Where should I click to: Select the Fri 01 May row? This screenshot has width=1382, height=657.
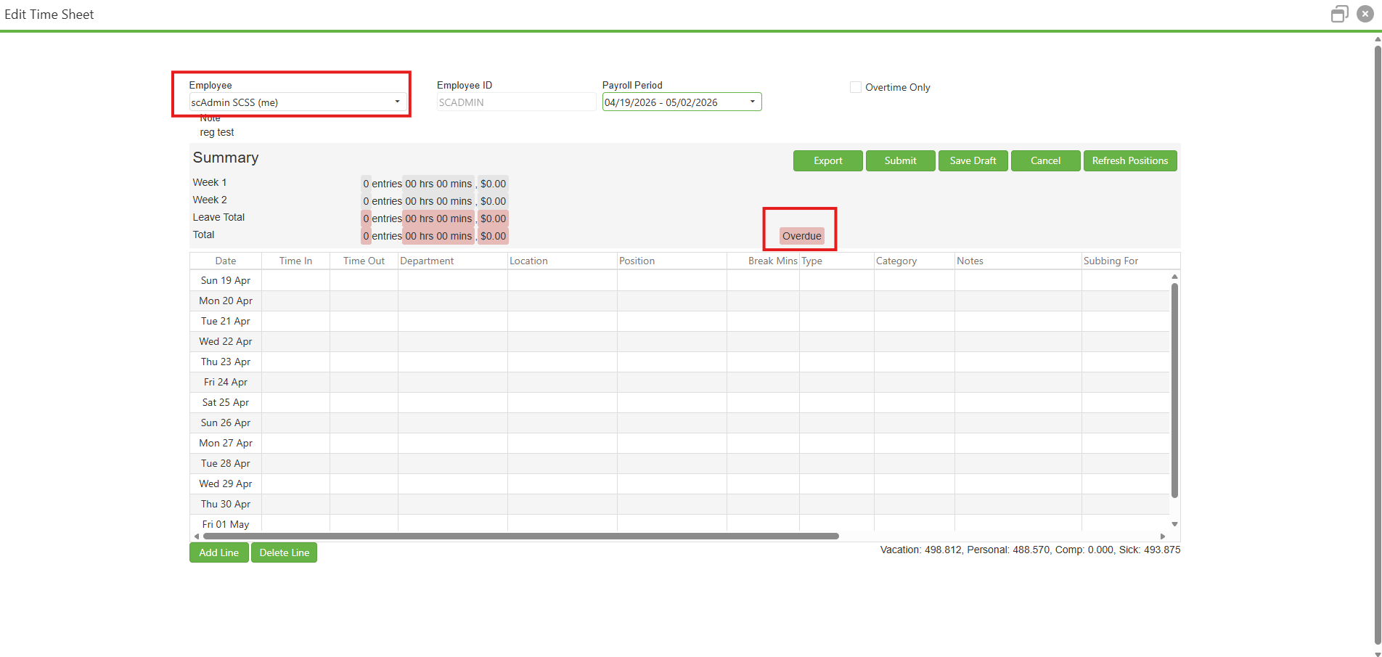pos(679,523)
